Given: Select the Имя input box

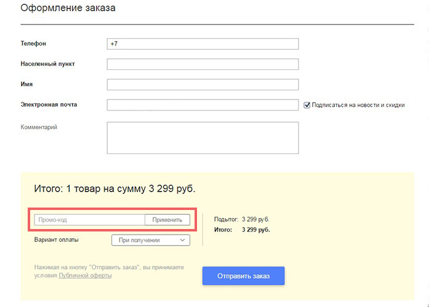Looking at the screenshot, I should point(203,85).
